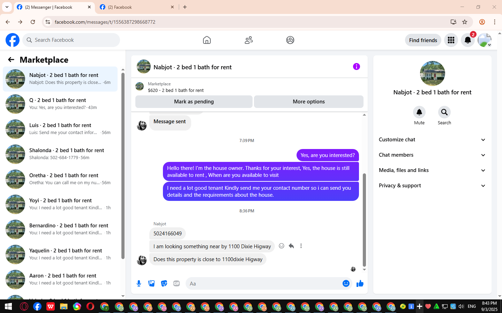Switch to the Messenger | Facebook tab
Screen dimensions: 502x313
click(x=54, y=7)
